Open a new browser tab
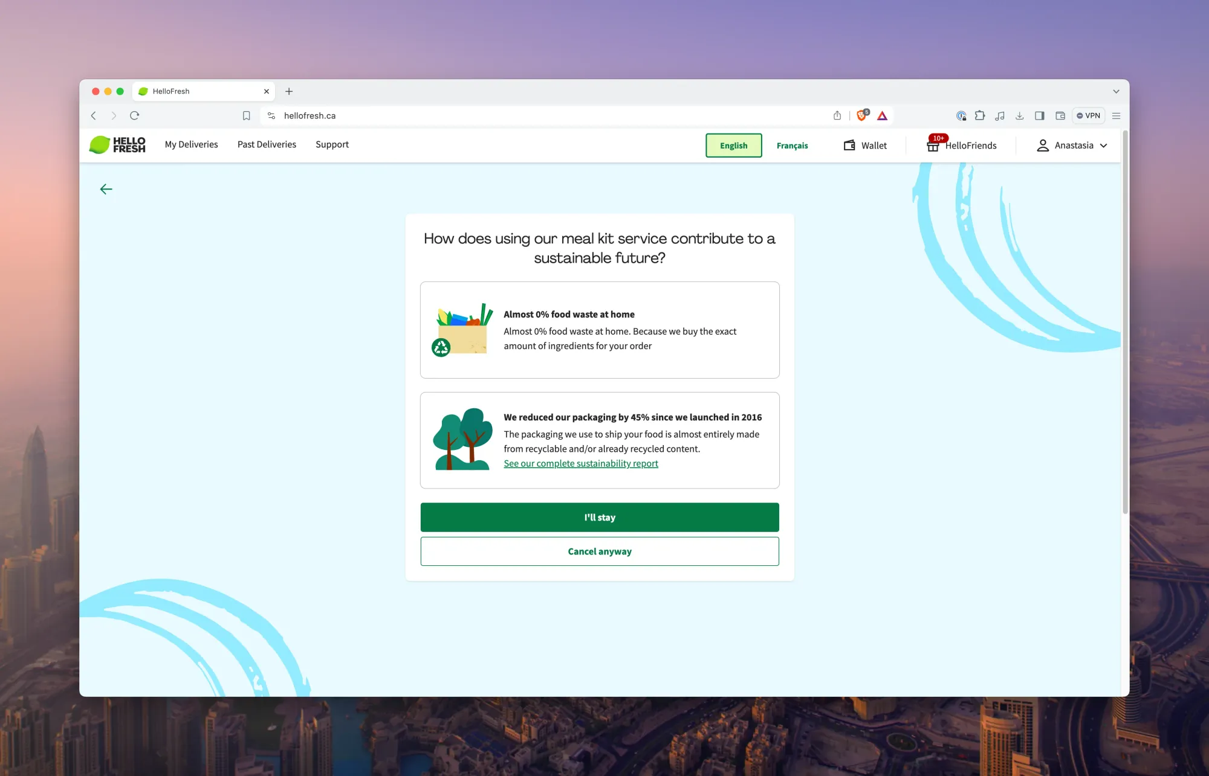This screenshot has width=1209, height=776. (x=289, y=91)
